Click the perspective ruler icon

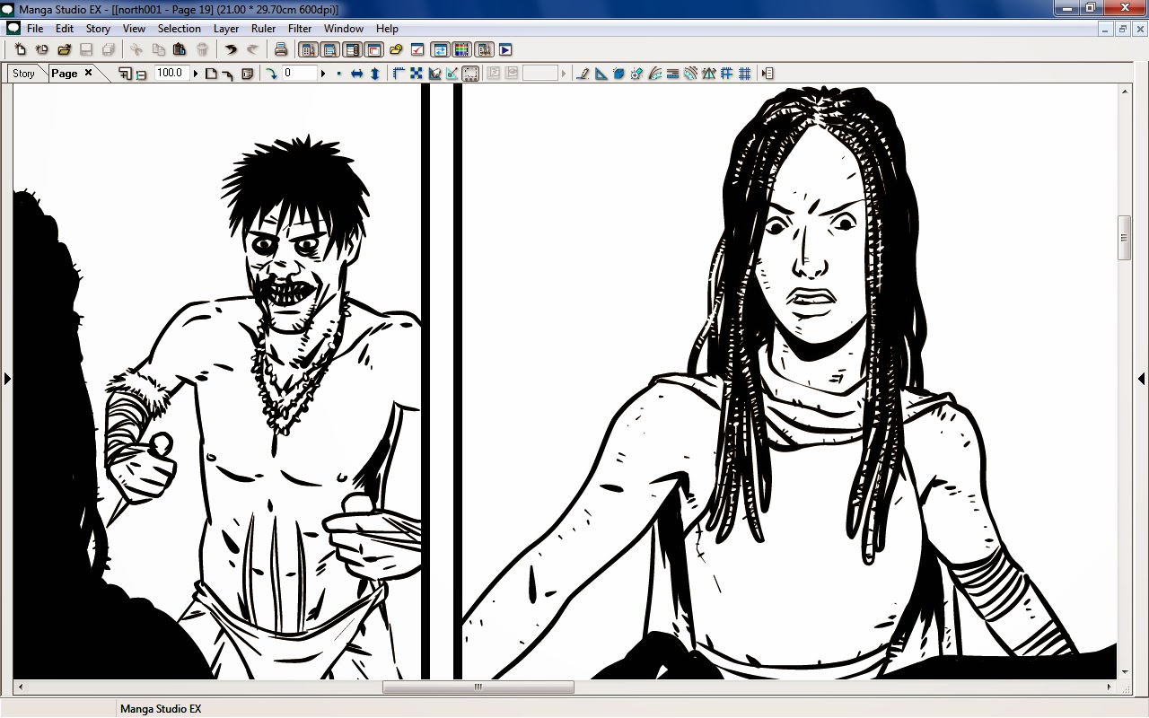tap(708, 74)
